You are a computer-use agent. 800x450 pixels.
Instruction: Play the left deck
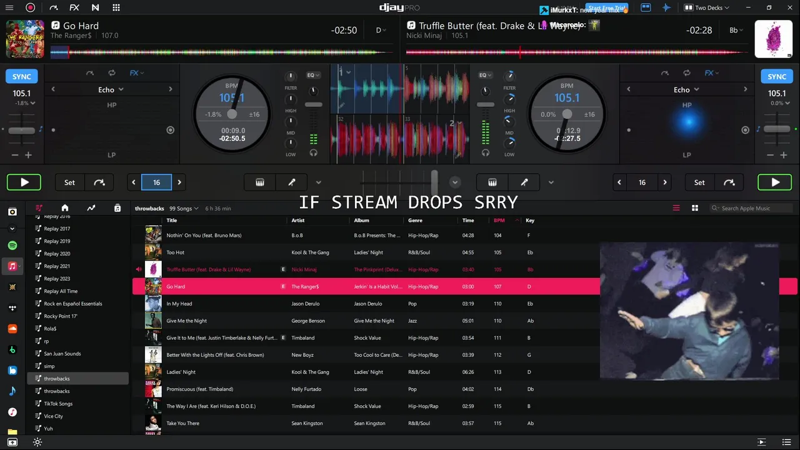tap(24, 182)
